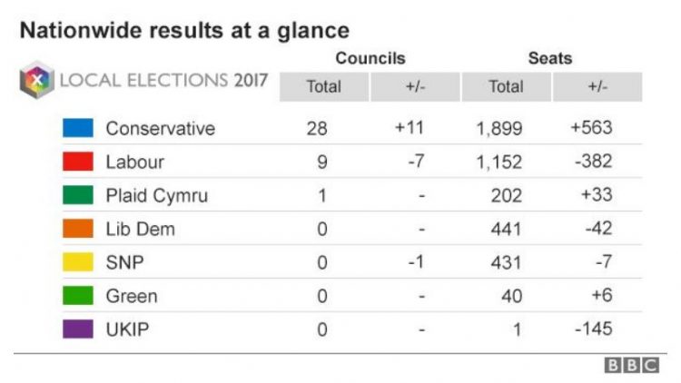Click the BBC logo
The height and width of the screenshot is (383, 681).
[x=631, y=365]
